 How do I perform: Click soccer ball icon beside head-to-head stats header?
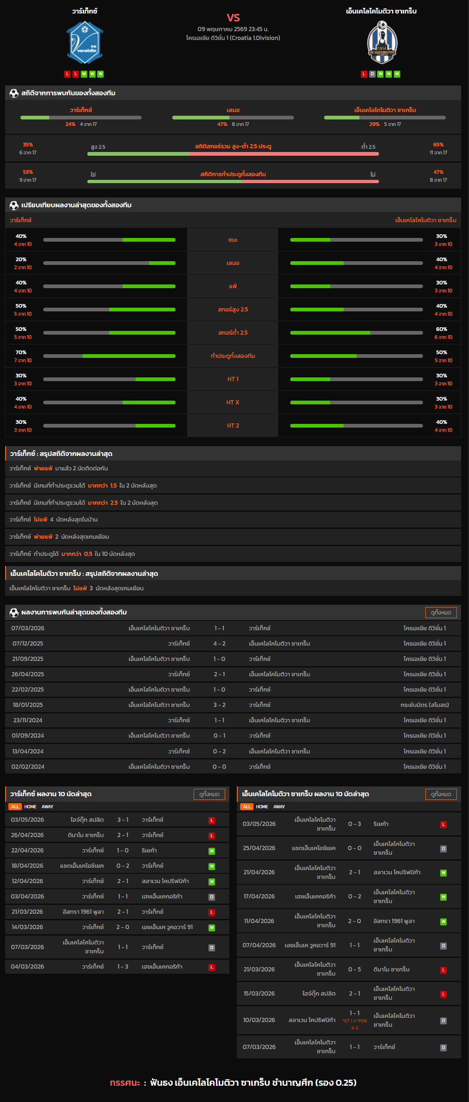[14, 93]
